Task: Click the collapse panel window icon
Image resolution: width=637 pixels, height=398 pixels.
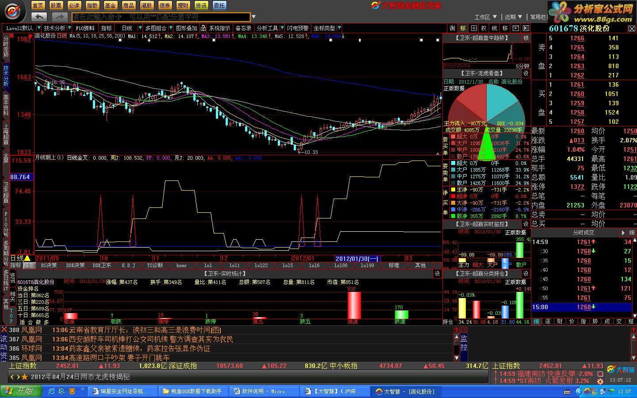Action: [x=515, y=28]
